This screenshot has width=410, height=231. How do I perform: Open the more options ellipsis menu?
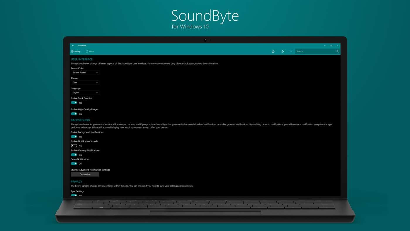click(x=291, y=51)
